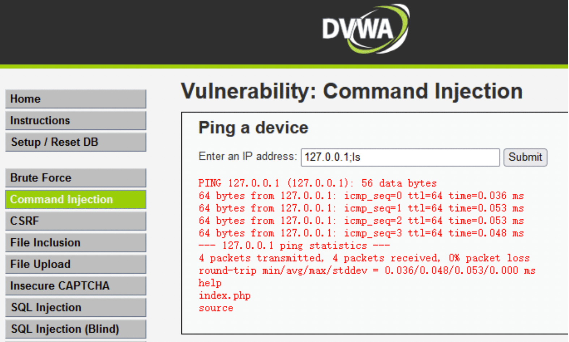Click the Enter an IP address label
569x342 pixels.
[x=248, y=157]
